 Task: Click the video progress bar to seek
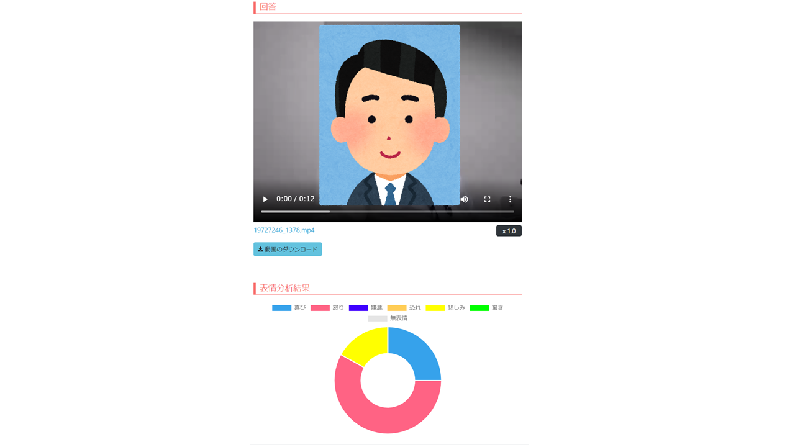tap(388, 212)
